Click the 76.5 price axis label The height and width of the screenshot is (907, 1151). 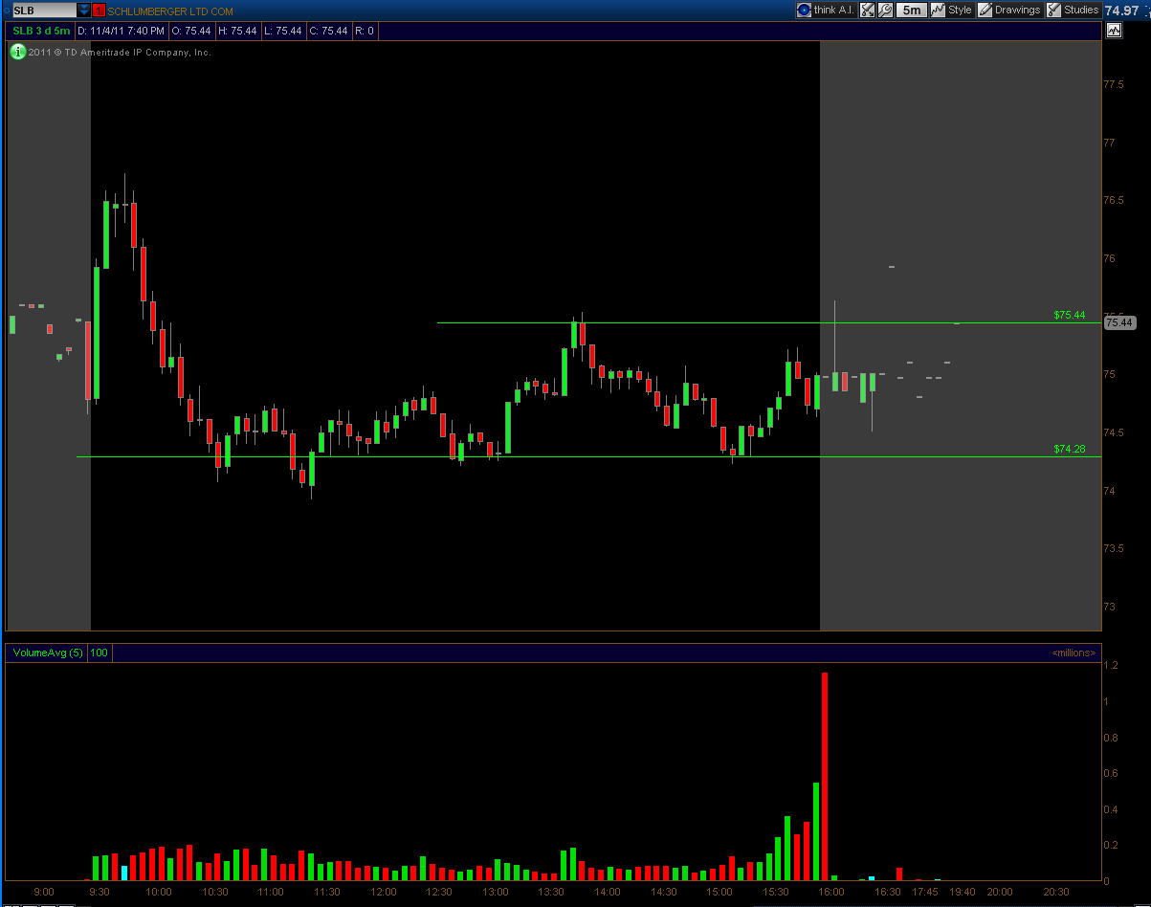pos(1114,201)
